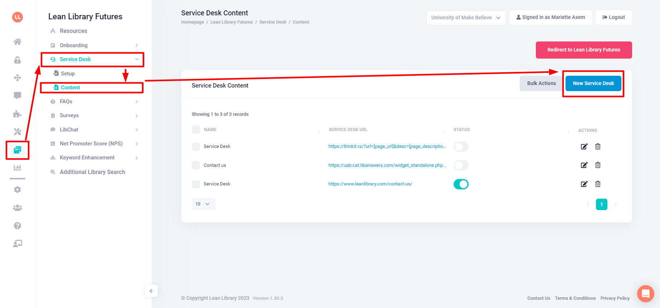Edit the thinkit.rs Service Desk row
The width and height of the screenshot is (660, 308).
pos(584,146)
